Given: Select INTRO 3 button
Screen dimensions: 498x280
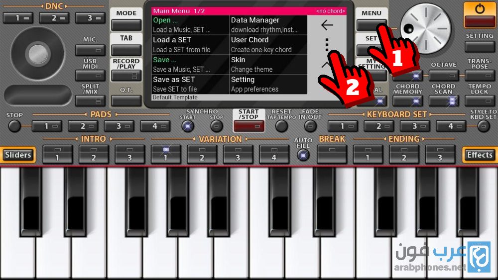Looking at the screenshot, I should pos(129,154).
